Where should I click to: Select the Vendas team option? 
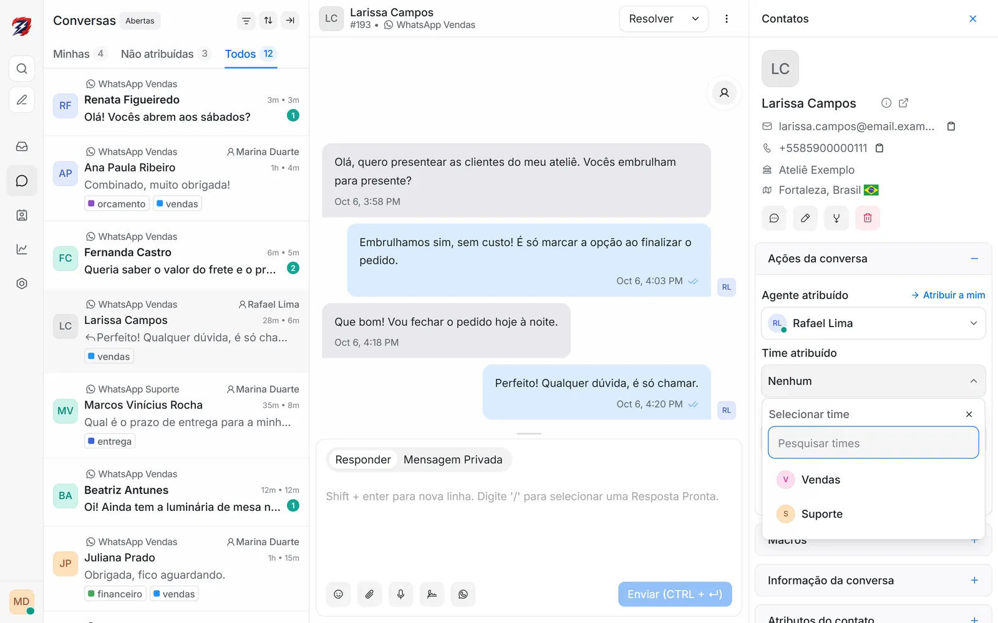(x=873, y=480)
